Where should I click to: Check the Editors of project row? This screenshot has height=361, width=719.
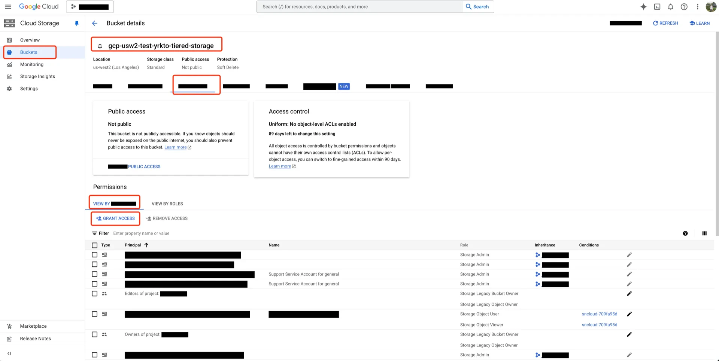(x=94, y=294)
